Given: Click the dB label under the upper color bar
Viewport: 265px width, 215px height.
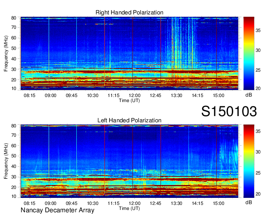Looking at the screenshot, I should [x=249, y=95].
